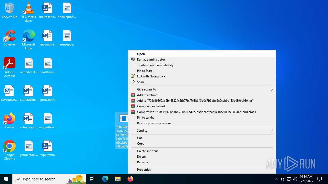Screen dimensions: 328x184
Task: Choose Pin to Start
Action: coord(202,71)
